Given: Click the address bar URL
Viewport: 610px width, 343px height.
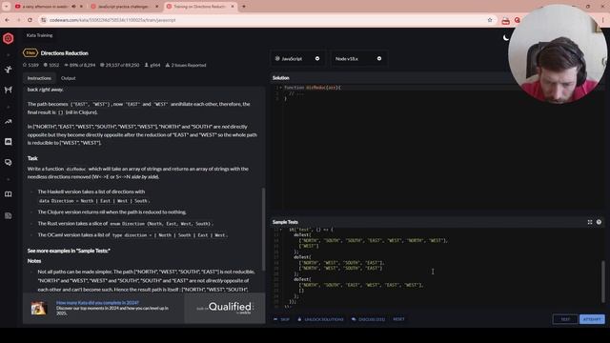Looking at the screenshot, I should click(112, 20).
